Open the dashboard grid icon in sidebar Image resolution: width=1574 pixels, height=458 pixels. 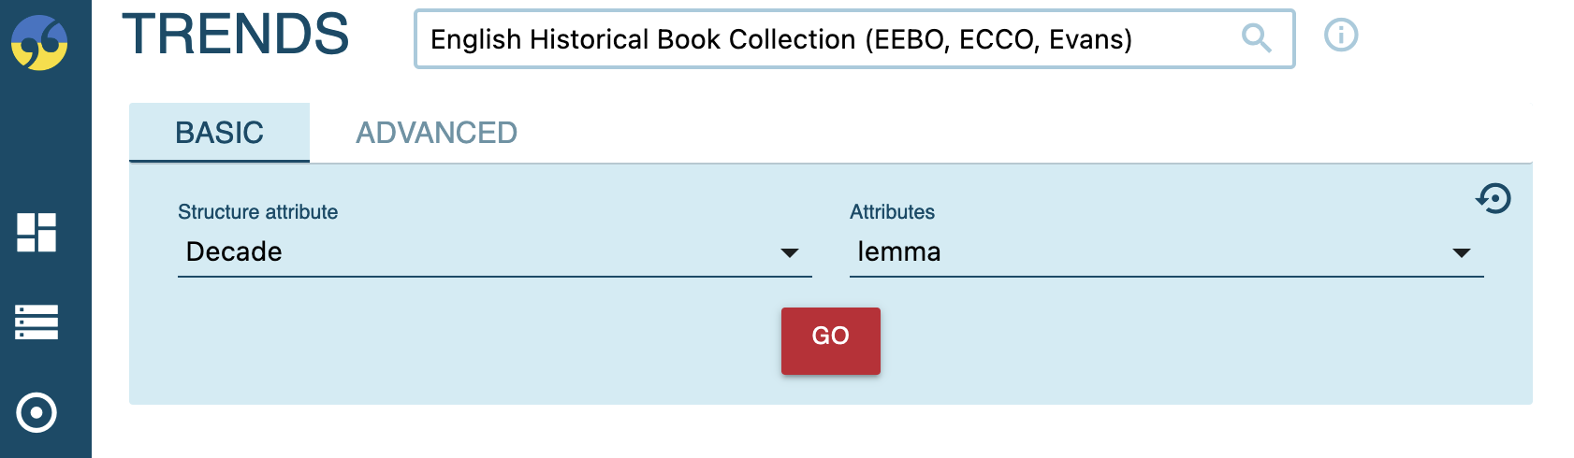click(36, 233)
